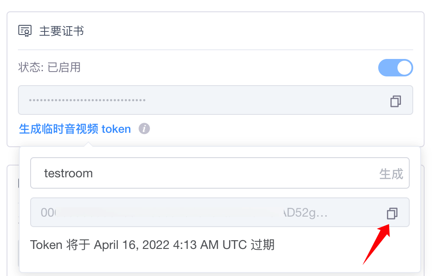432x276 pixels.
Task: Focus the testroom channel name input
Action: [205, 173]
